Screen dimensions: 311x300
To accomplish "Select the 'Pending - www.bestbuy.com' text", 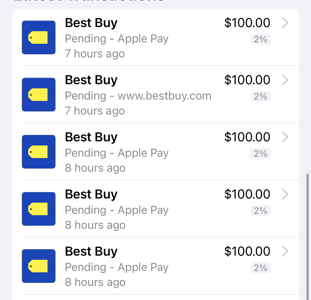I will pos(138,96).
